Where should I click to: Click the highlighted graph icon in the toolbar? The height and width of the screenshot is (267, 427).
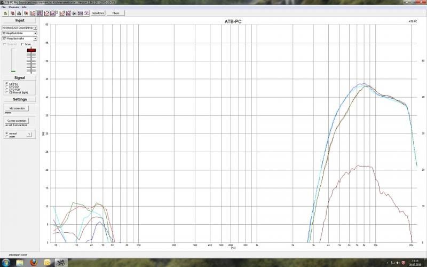click(39, 13)
